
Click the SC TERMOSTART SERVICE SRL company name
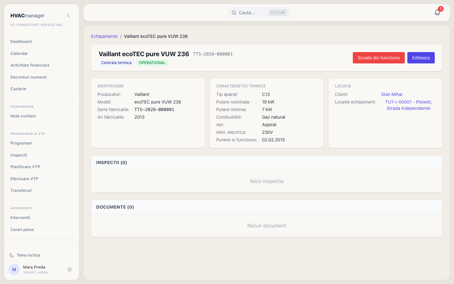point(37,25)
